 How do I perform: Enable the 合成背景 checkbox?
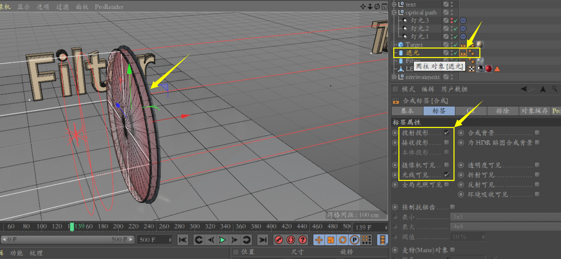[x=537, y=133]
